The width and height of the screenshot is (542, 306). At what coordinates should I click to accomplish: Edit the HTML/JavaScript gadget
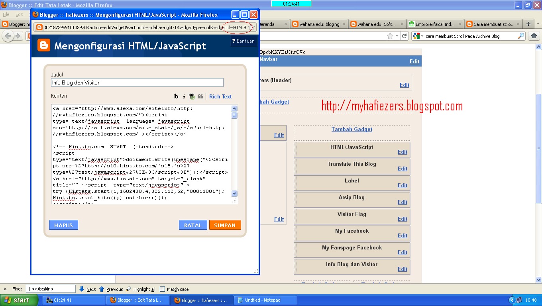point(403,152)
